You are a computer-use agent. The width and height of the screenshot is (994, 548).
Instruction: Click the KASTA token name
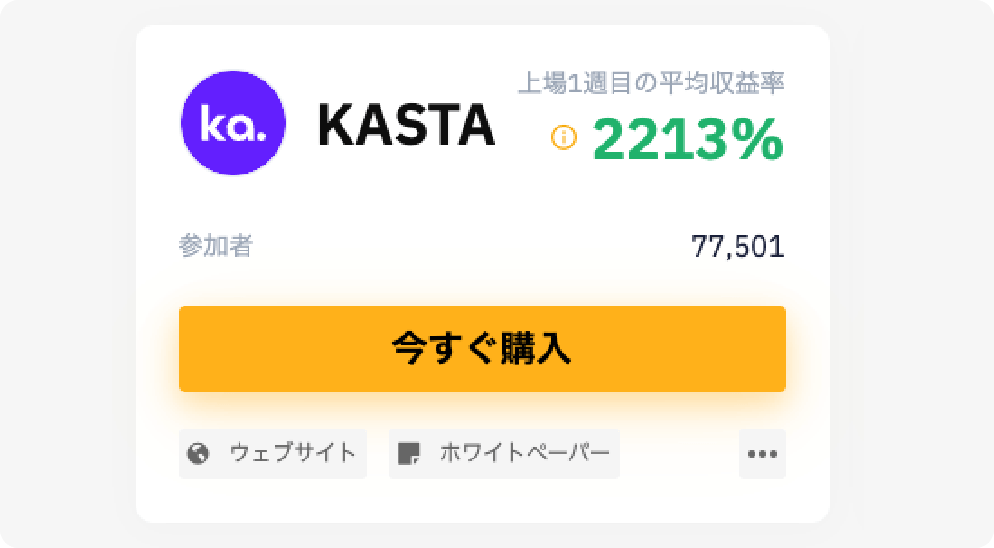[x=407, y=127]
